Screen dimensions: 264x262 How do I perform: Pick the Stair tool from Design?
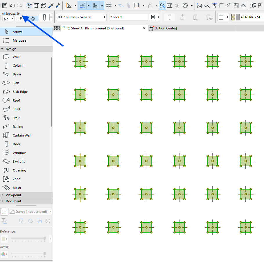(16, 118)
